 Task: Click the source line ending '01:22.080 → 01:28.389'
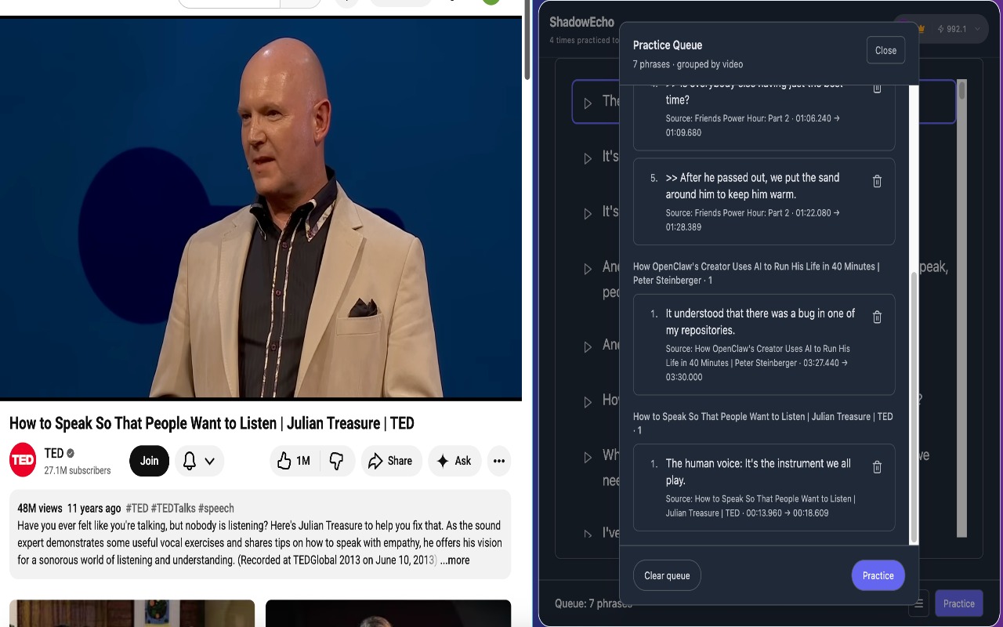752,219
